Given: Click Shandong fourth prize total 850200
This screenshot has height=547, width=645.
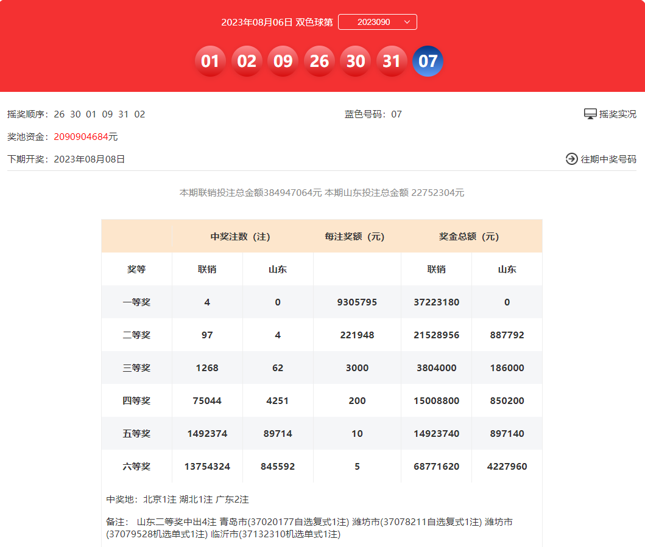Looking at the screenshot, I should 507,401.
